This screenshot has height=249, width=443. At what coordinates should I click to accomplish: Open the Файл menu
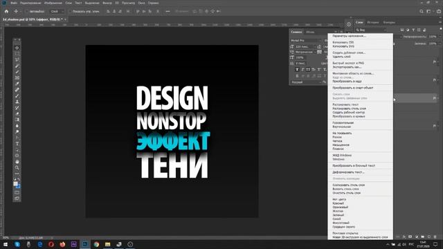pyautogui.click(x=14, y=3)
